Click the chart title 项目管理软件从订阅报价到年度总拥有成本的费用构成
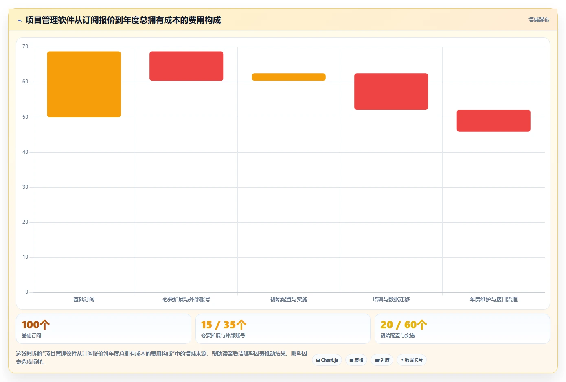 123,20
